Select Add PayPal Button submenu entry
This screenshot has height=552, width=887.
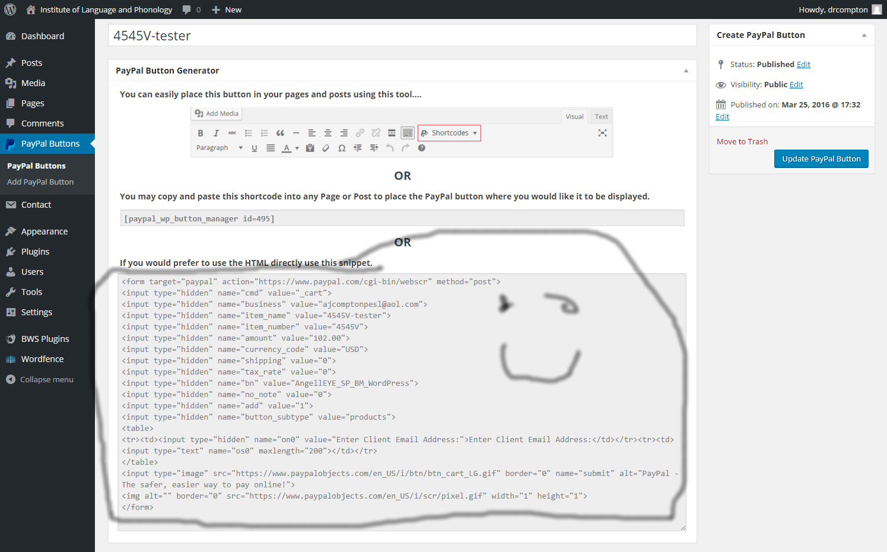click(x=40, y=182)
